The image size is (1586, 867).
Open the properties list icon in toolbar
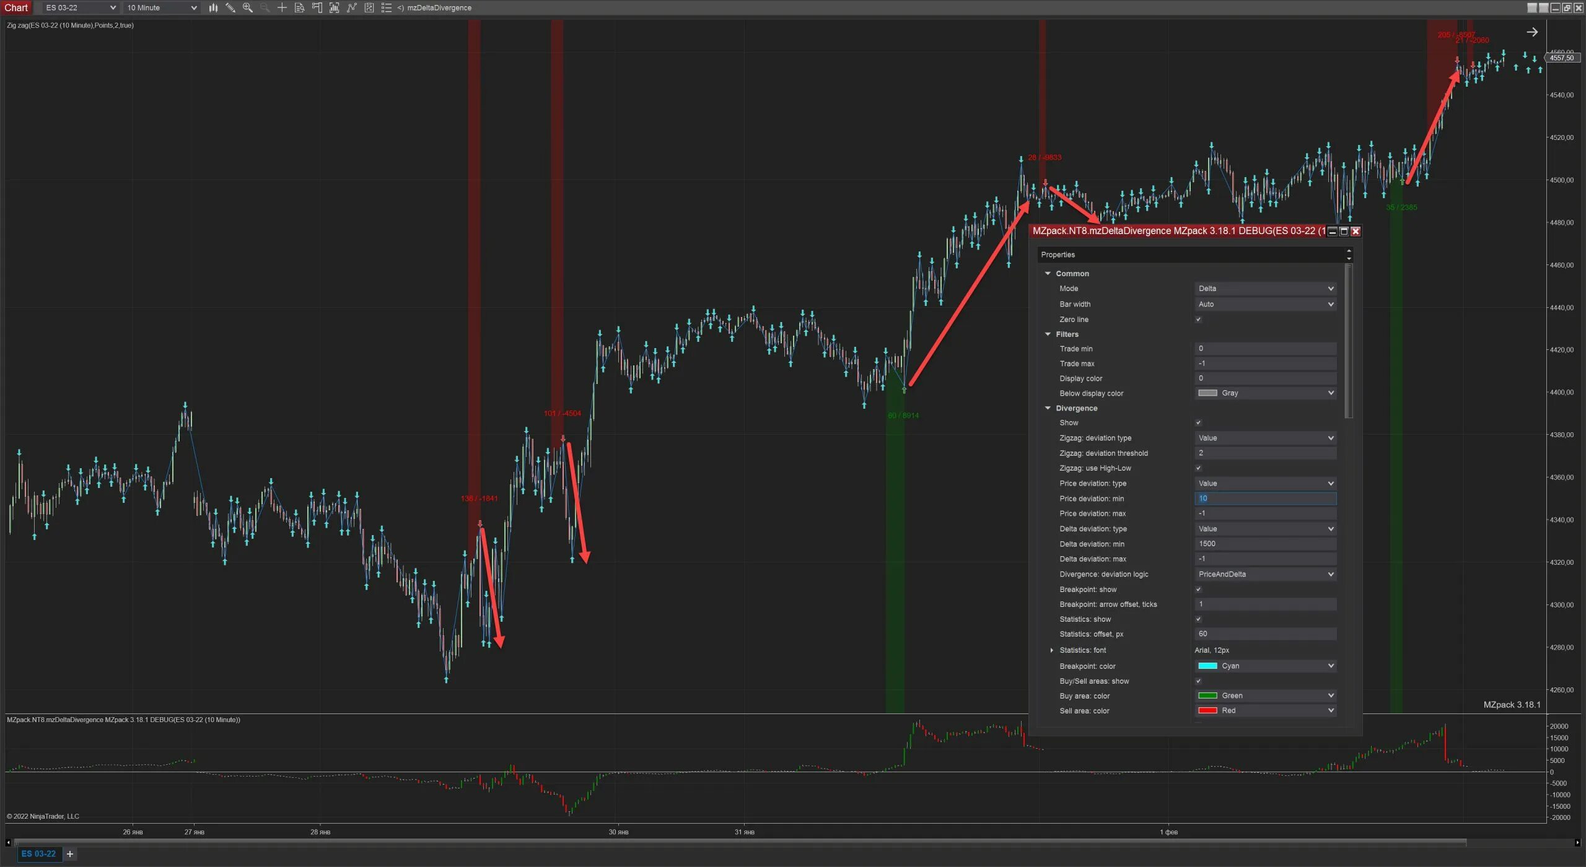pos(386,7)
